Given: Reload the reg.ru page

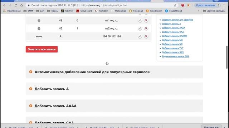Looking at the screenshot, I should click(x=16, y=5).
